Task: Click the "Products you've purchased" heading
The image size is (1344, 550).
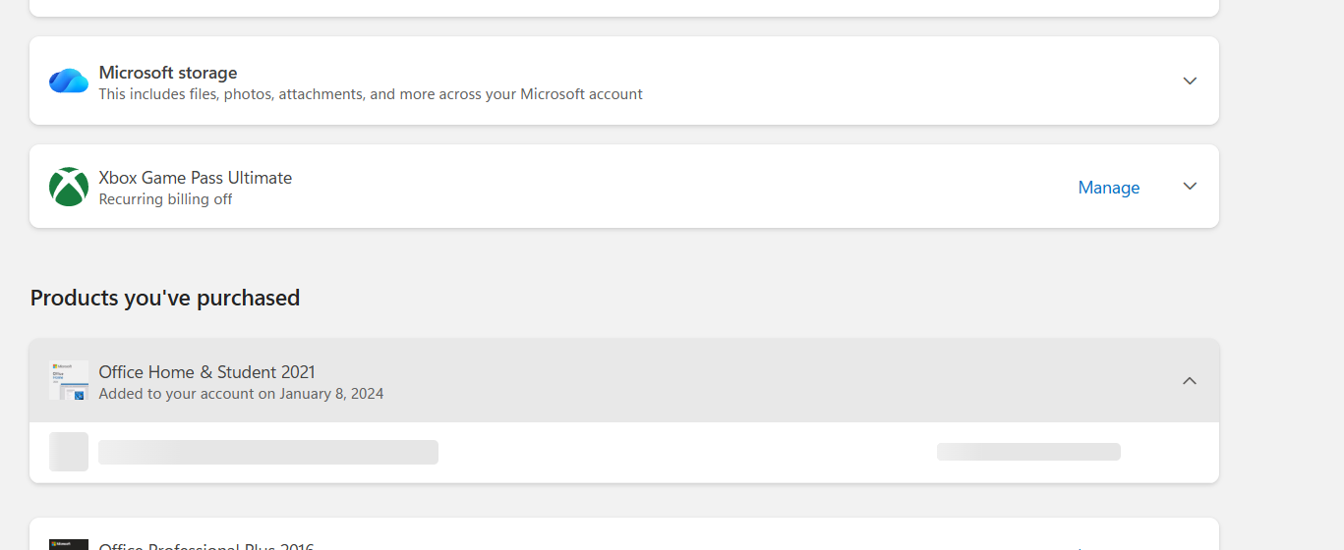Action: pyautogui.click(x=165, y=298)
